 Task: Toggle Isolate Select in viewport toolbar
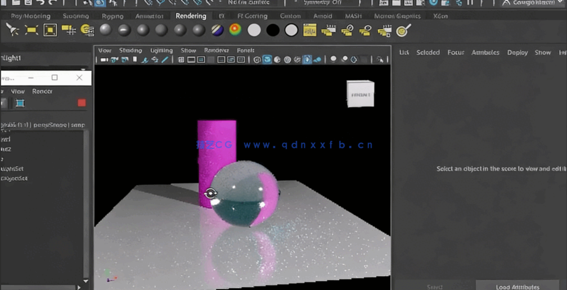point(380,60)
